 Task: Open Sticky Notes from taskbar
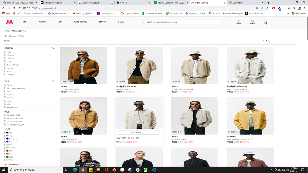[x=90, y=170]
